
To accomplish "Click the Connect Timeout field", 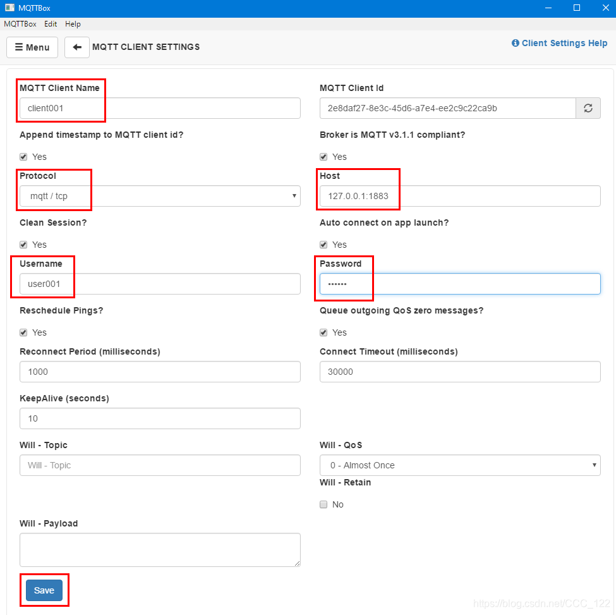I will click(460, 372).
